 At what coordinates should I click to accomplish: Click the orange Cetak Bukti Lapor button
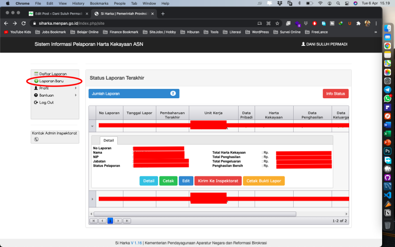[x=263, y=181]
